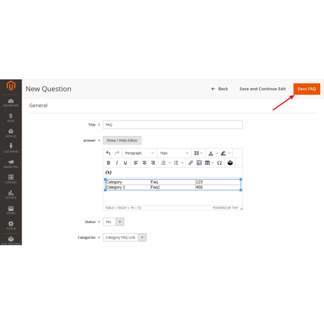The height and width of the screenshot is (324, 324).
Task: Open the Status Yes dropdown
Action: [x=113, y=222]
